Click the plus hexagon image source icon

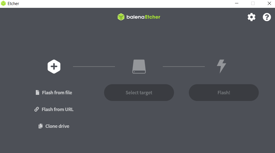tap(54, 67)
